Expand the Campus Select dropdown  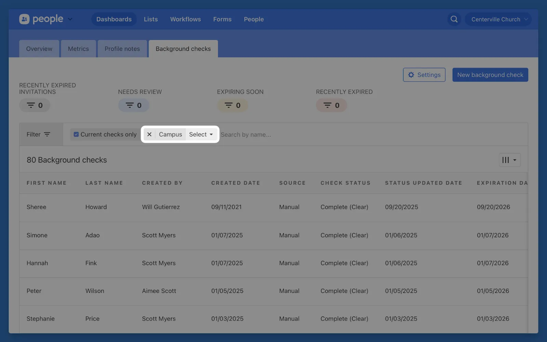pos(201,134)
